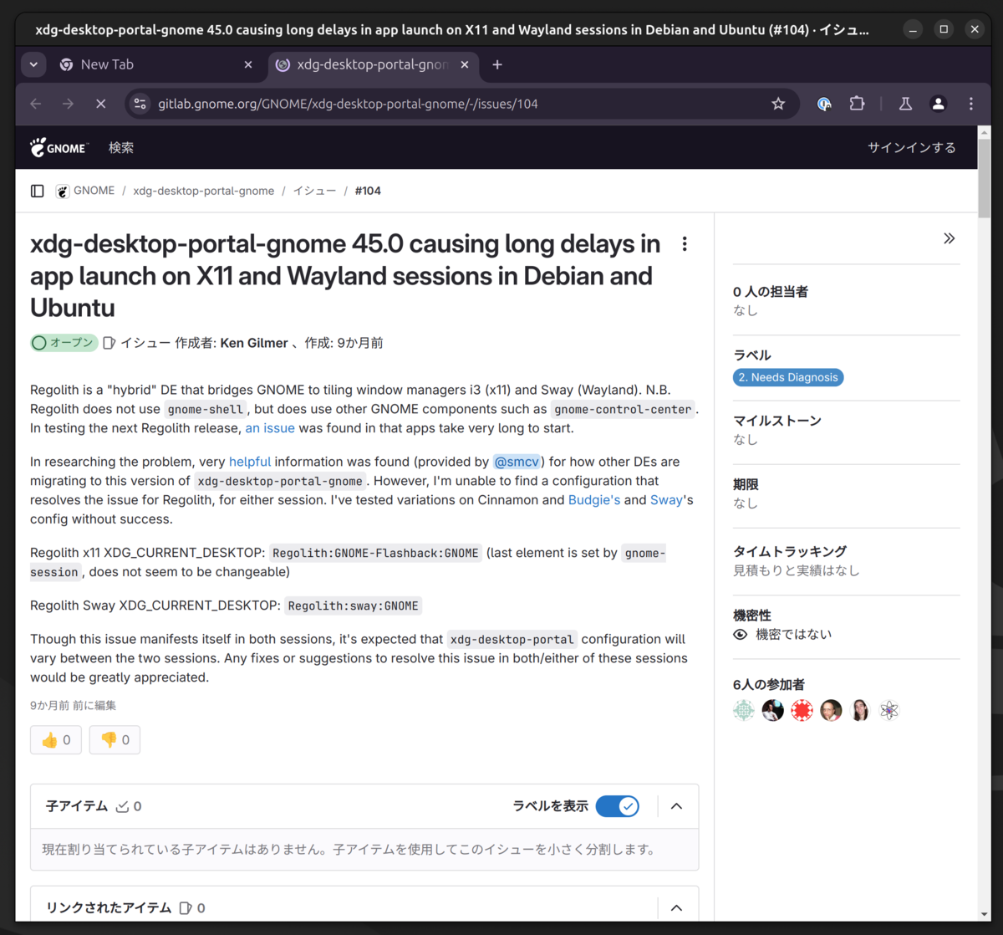Open 'an issue' link in description

click(270, 428)
